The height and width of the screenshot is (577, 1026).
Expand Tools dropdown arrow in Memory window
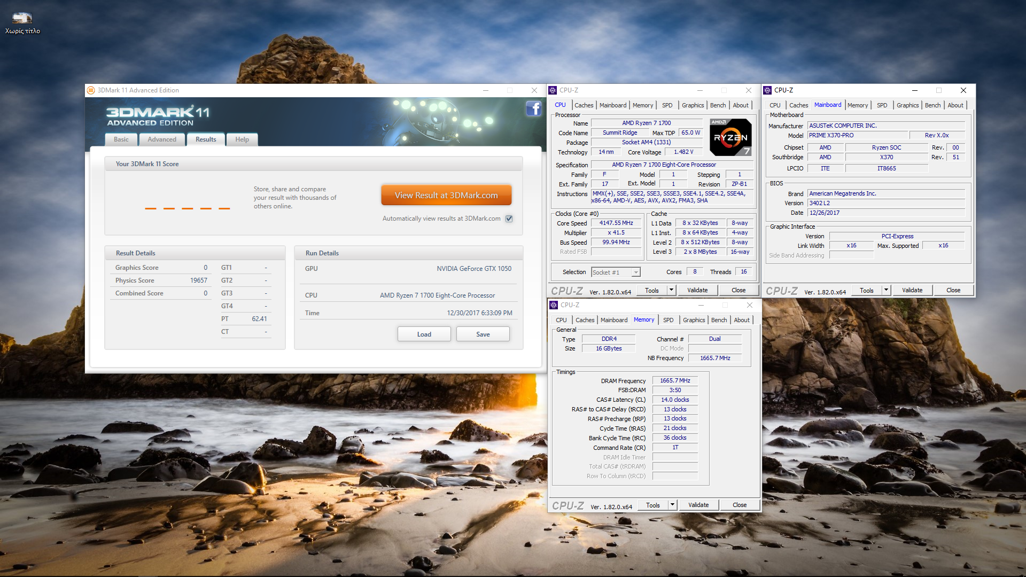point(673,505)
